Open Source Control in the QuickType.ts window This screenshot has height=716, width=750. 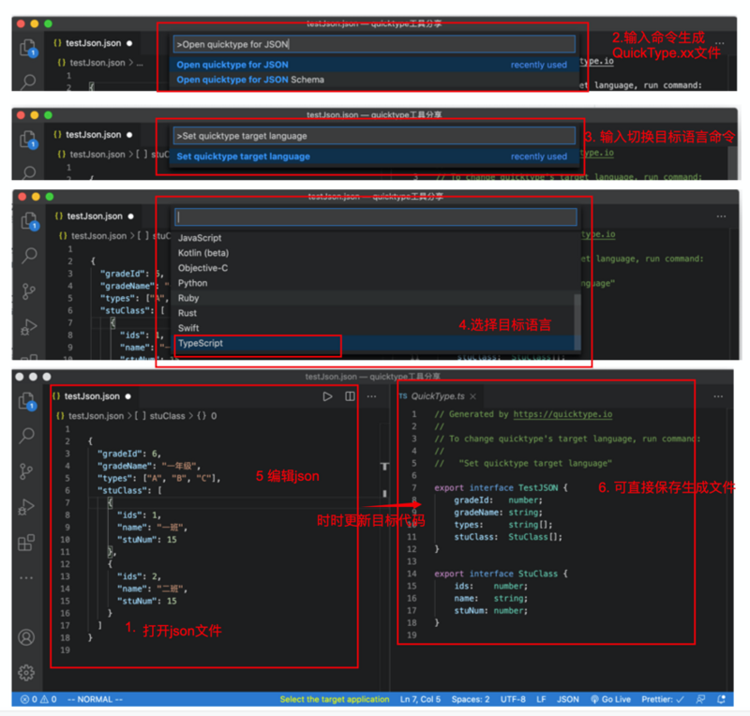[27, 471]
